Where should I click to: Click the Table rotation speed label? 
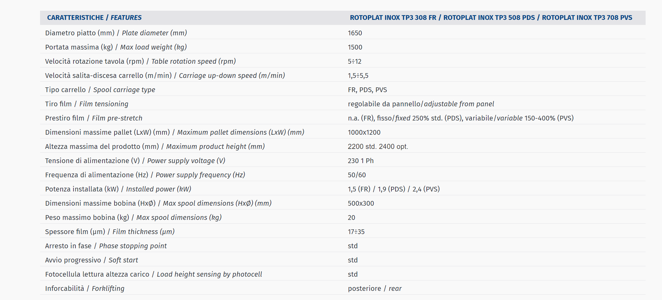coord(140,61)
